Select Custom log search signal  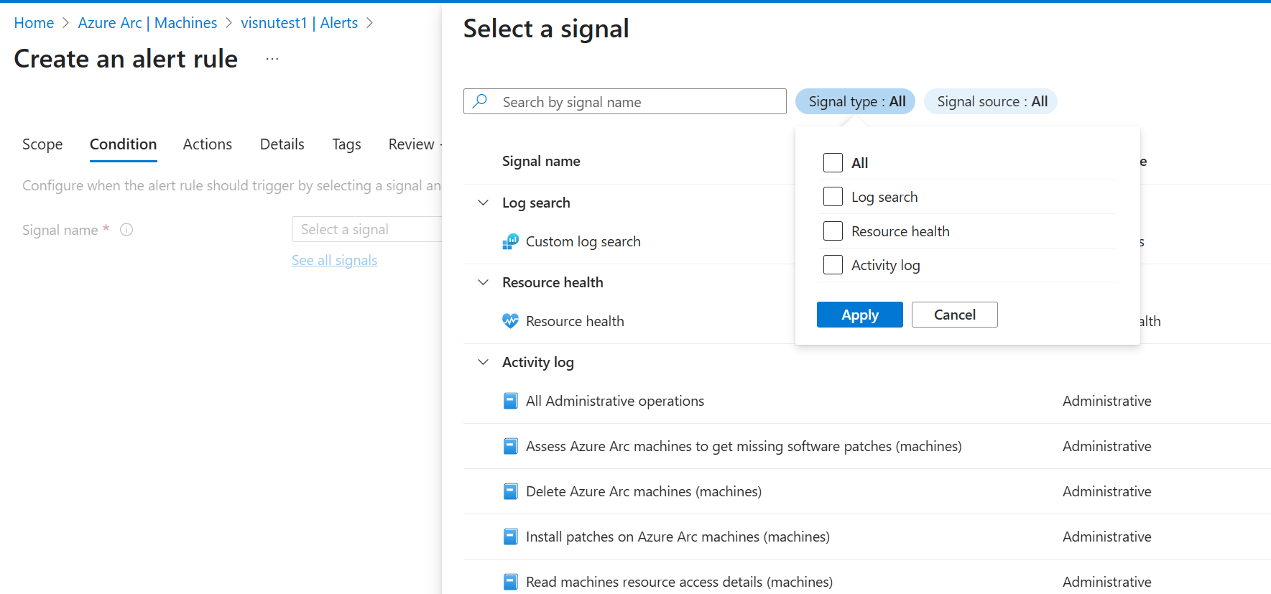click(583, 242)
